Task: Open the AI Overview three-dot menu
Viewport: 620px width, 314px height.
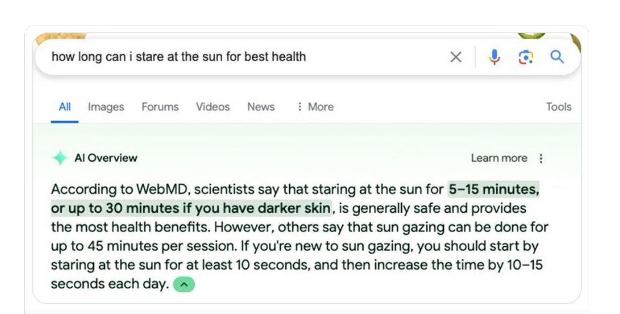Action: click(541, 158)
